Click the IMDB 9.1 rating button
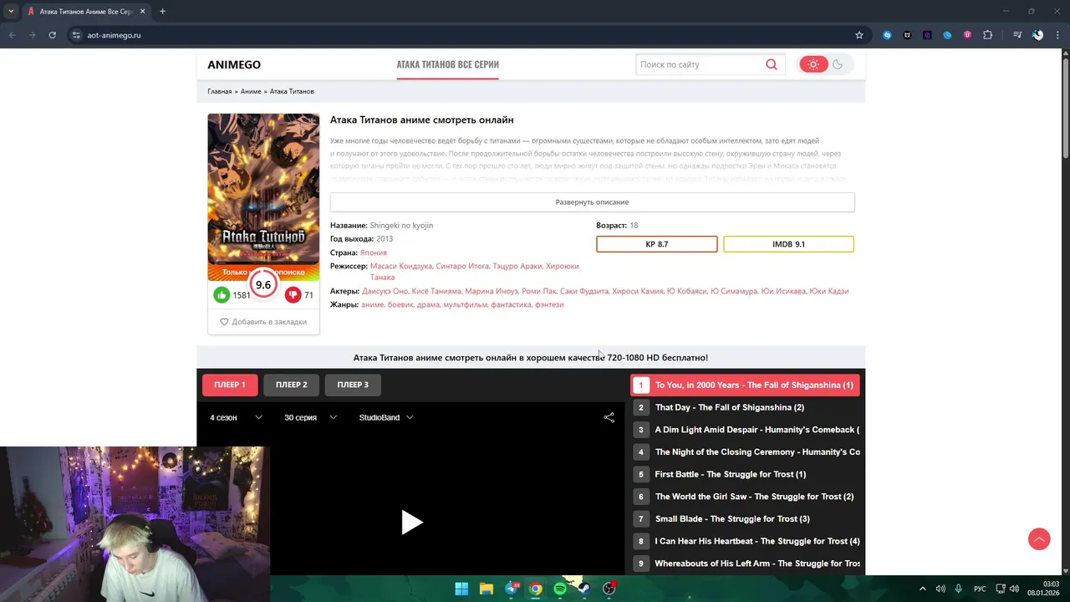The height and width of the screenshot is (602, 1070). (788, 244)
